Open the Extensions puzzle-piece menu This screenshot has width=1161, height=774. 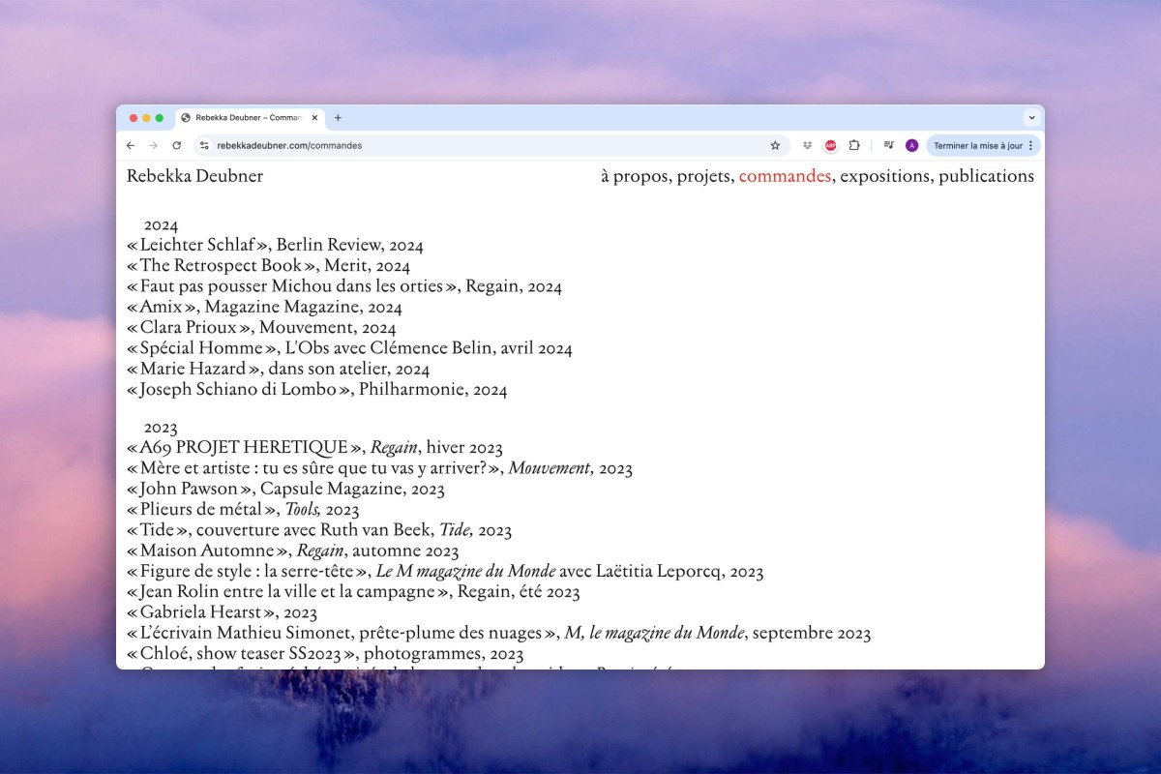[x=854, y=145]
